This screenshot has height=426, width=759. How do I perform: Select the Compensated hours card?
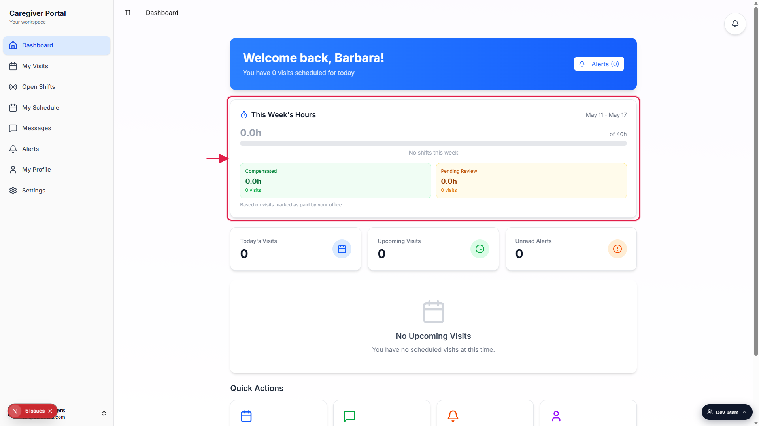coord(335,181)
